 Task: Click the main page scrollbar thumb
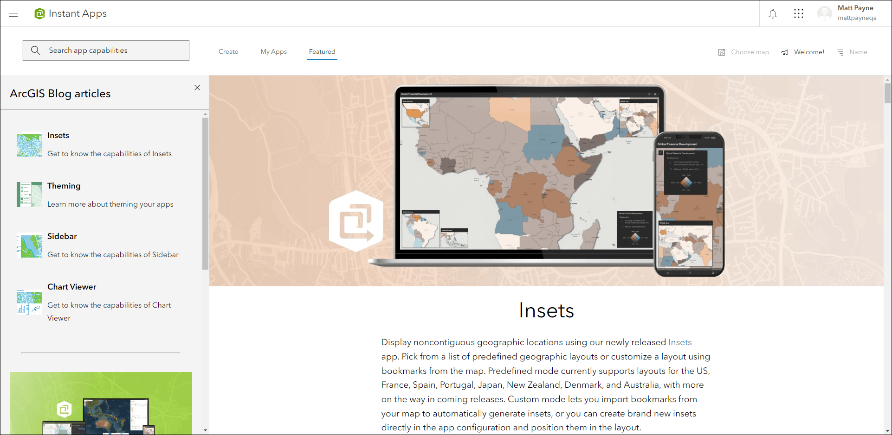tap(887, 93)
